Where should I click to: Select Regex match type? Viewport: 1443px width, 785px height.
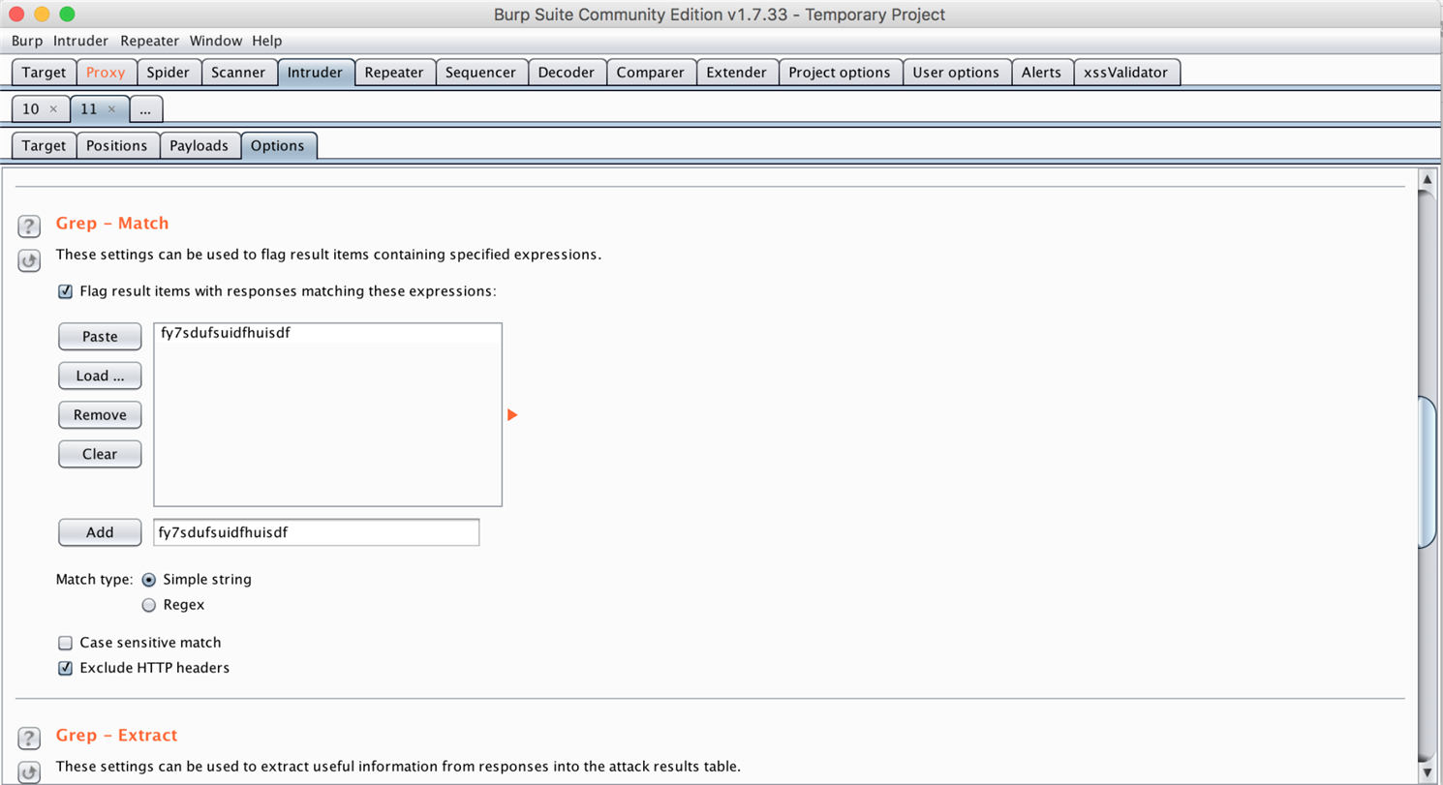point(149,605)
